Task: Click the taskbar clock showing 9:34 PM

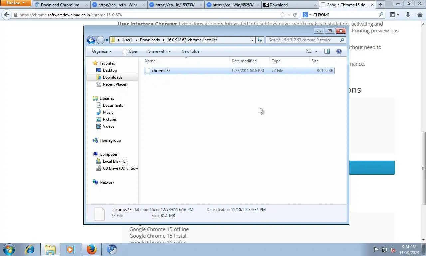Action: pos(409,250)
